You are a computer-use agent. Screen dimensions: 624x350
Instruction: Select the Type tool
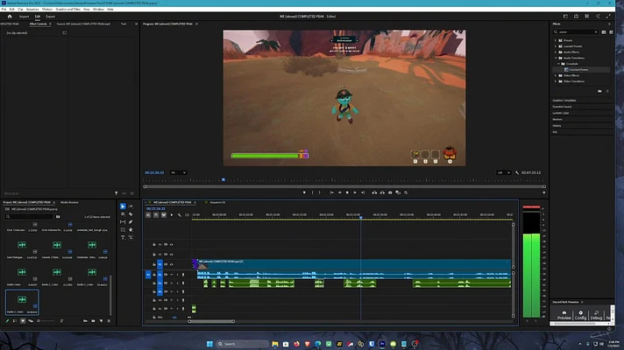coord(123,237)
